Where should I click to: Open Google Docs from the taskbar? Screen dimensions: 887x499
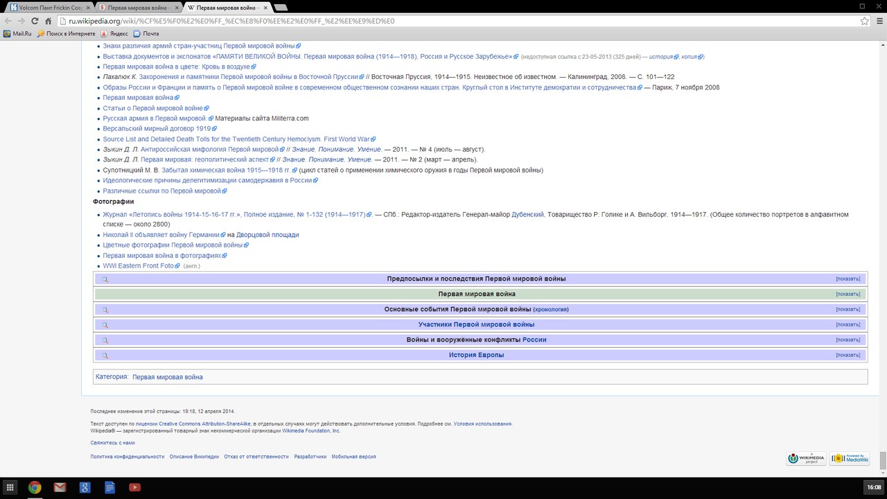click(109, 487)
